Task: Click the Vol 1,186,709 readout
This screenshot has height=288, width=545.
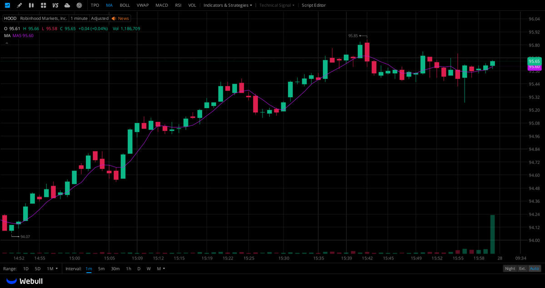Action: pos(126,29)
